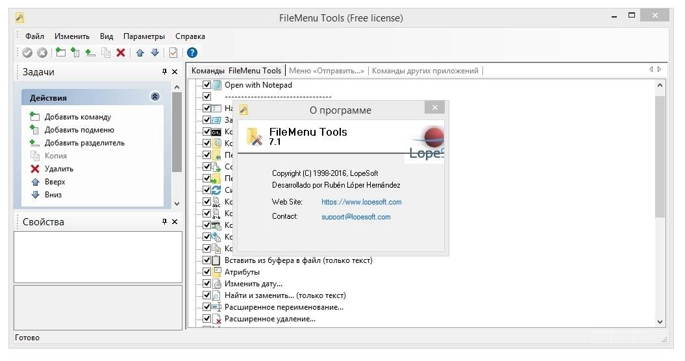Uncheck the Расширенное удаление checkbox

tap(206, 319)
